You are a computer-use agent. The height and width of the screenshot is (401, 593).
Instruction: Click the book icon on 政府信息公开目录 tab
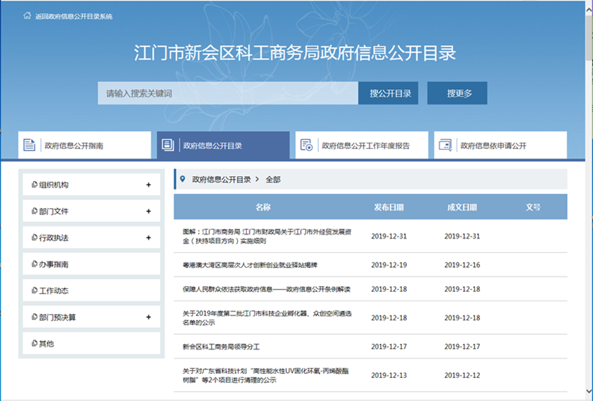click(167, 145)
